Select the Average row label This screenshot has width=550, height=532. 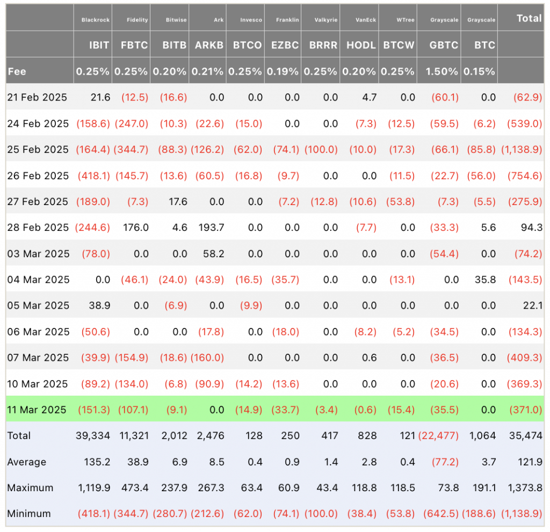(27, 462)
